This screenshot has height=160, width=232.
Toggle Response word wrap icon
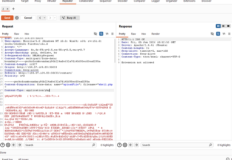[218, 34]
